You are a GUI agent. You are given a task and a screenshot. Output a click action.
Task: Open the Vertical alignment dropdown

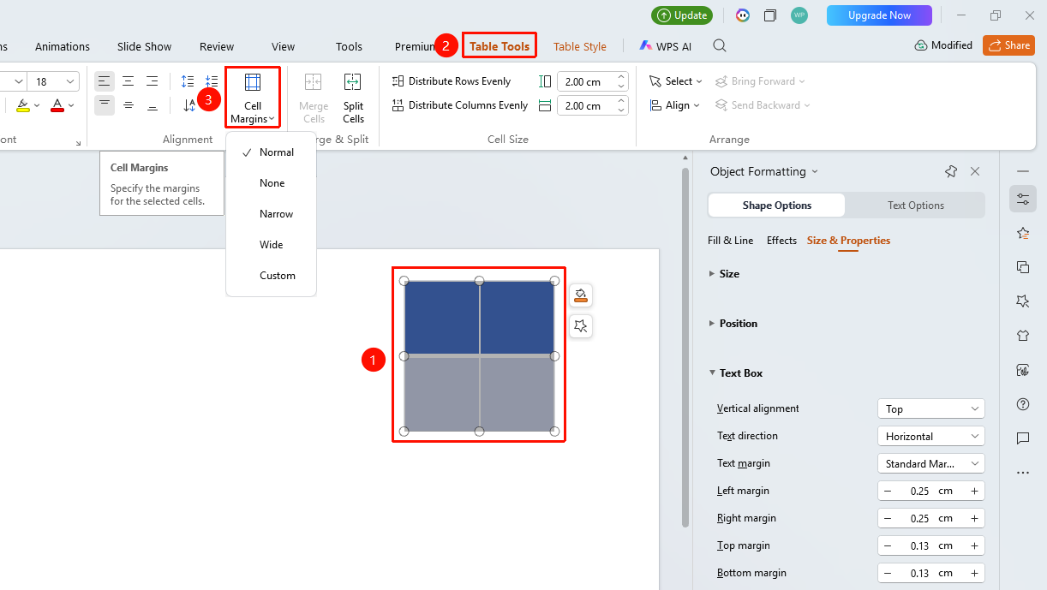[x=931, y=409]
